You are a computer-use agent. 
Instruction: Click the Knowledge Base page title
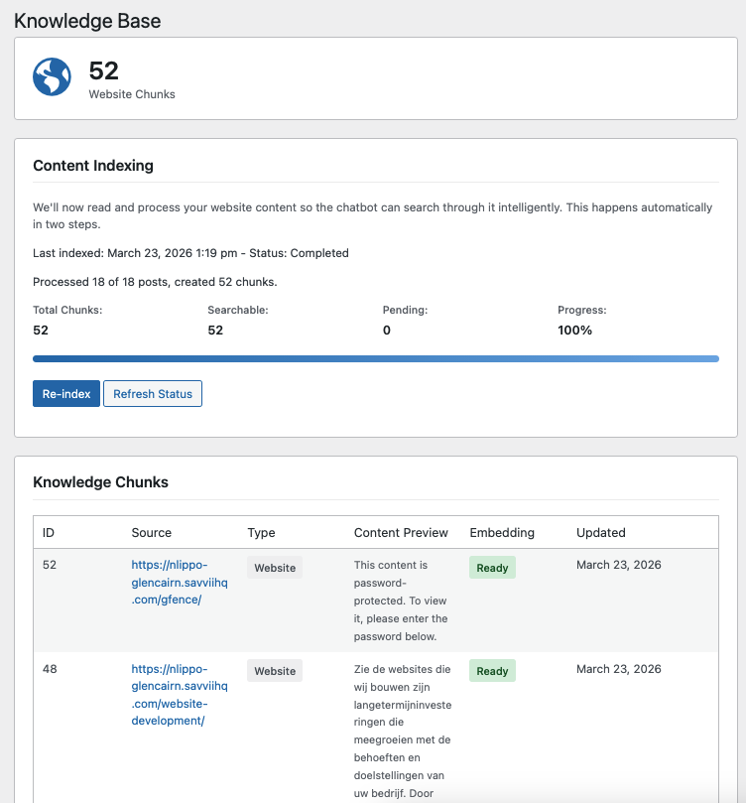pos(87,20)
